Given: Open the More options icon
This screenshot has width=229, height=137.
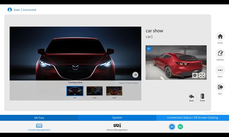Looking at the screenshot, I should [220, 70].
